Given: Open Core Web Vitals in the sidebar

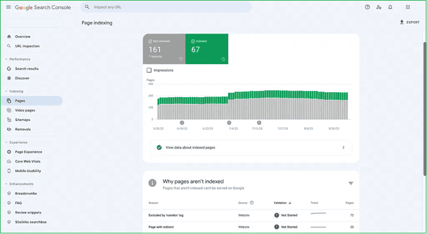Looking at the screenshot, I should pos(27,161).
